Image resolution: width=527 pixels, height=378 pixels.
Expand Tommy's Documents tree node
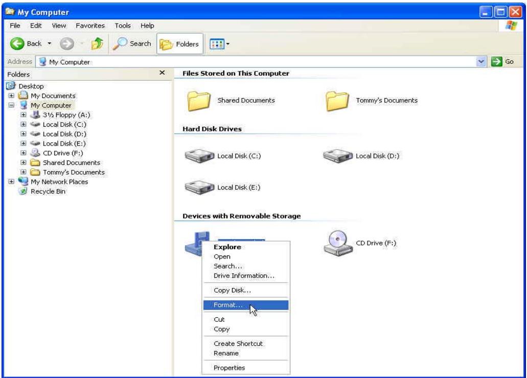coord(23,172)
